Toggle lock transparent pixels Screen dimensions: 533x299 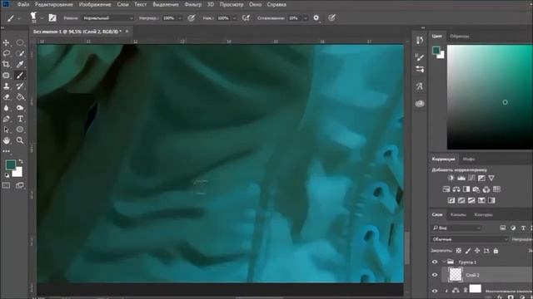459,251
